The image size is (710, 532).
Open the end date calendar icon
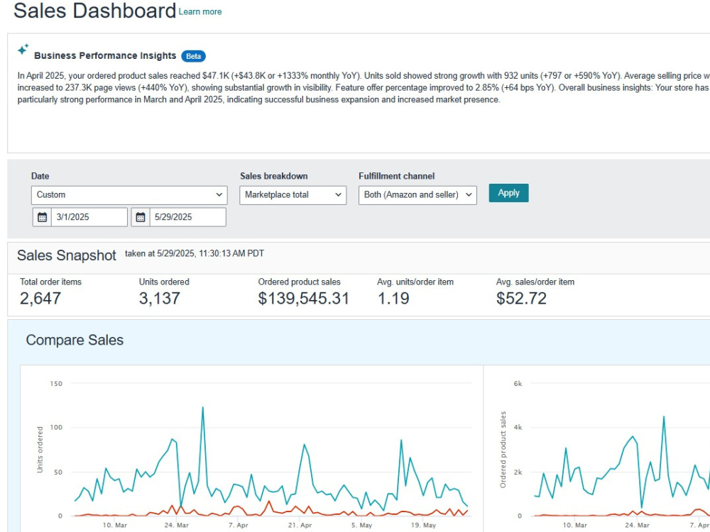coord(141,217)
